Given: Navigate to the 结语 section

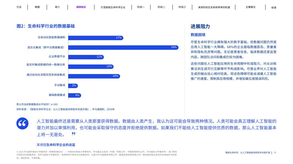Looking at the screenshot, I should click(274, 7).
